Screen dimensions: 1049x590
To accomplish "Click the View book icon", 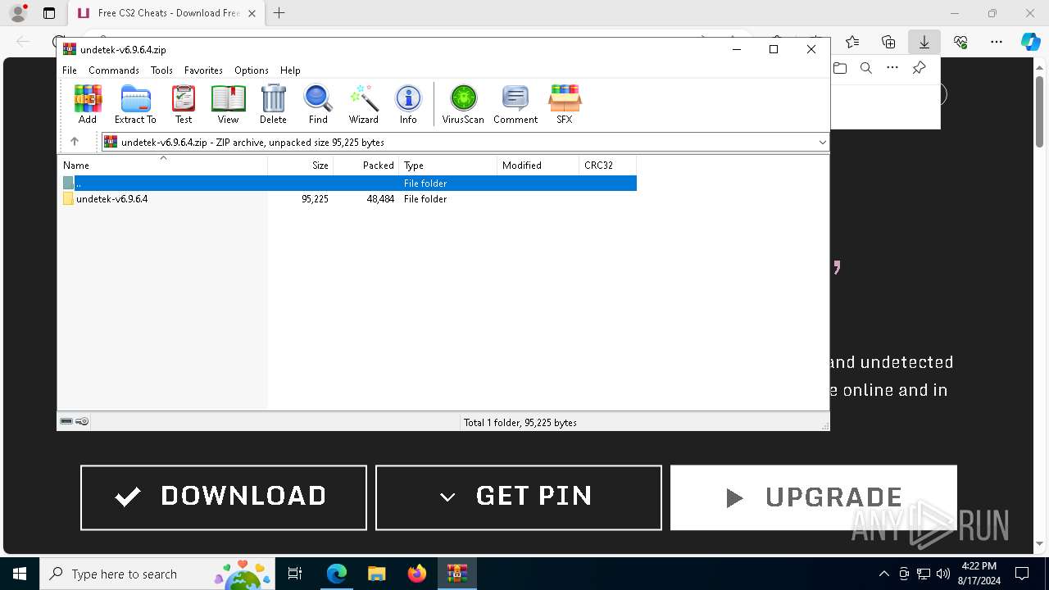I will [228, 104].
